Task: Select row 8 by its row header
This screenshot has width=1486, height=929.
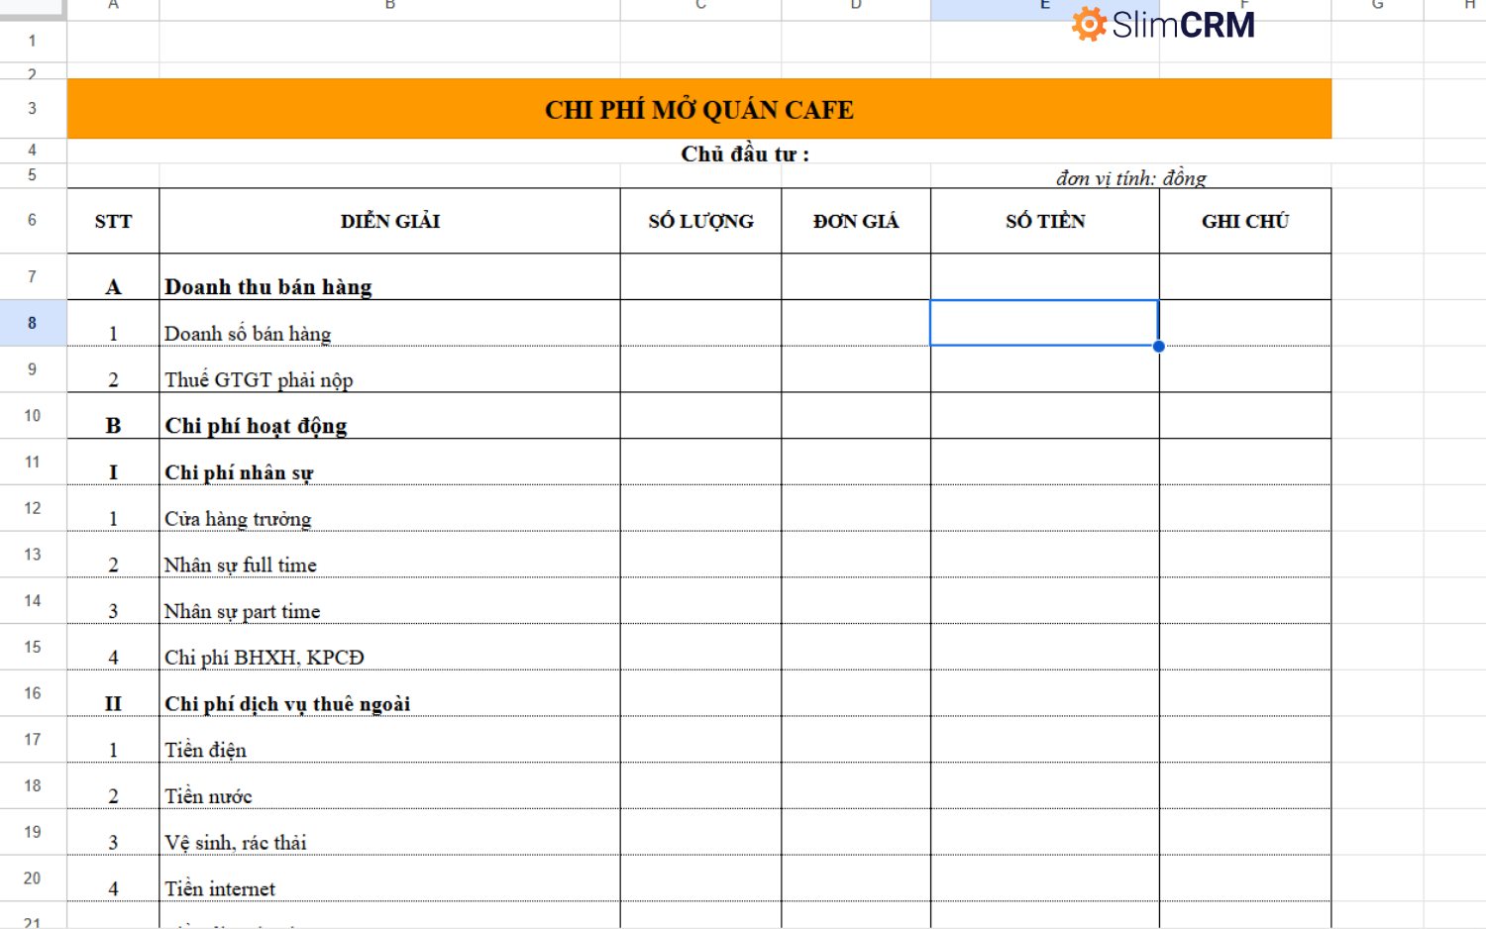Action: click(x=33, y=323)
